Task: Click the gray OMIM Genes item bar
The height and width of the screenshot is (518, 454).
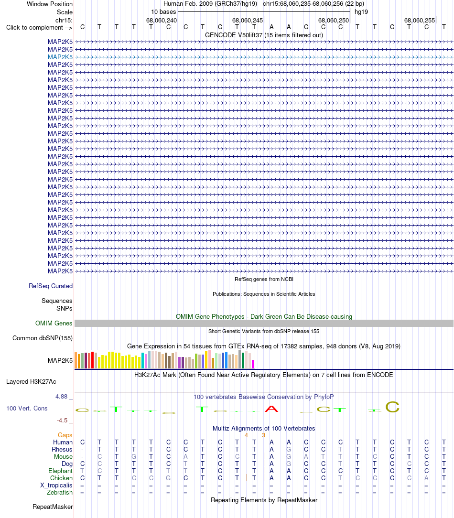Action: coord(264,323)
